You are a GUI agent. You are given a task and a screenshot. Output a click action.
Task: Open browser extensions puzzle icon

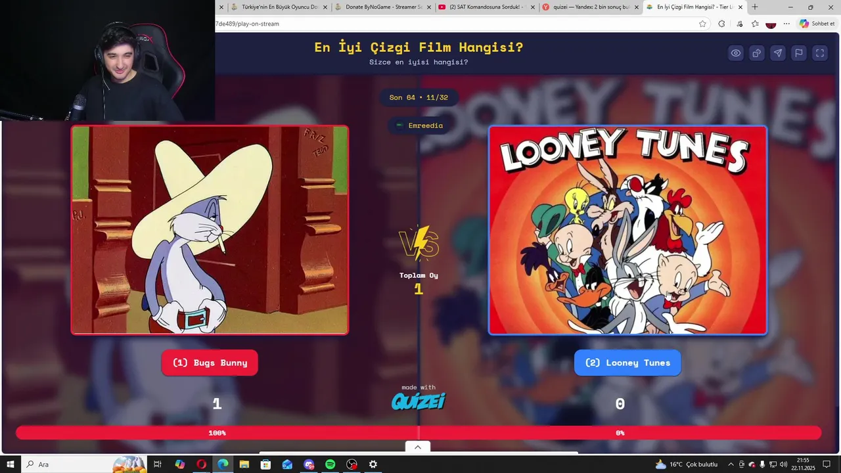coord(721,24)
